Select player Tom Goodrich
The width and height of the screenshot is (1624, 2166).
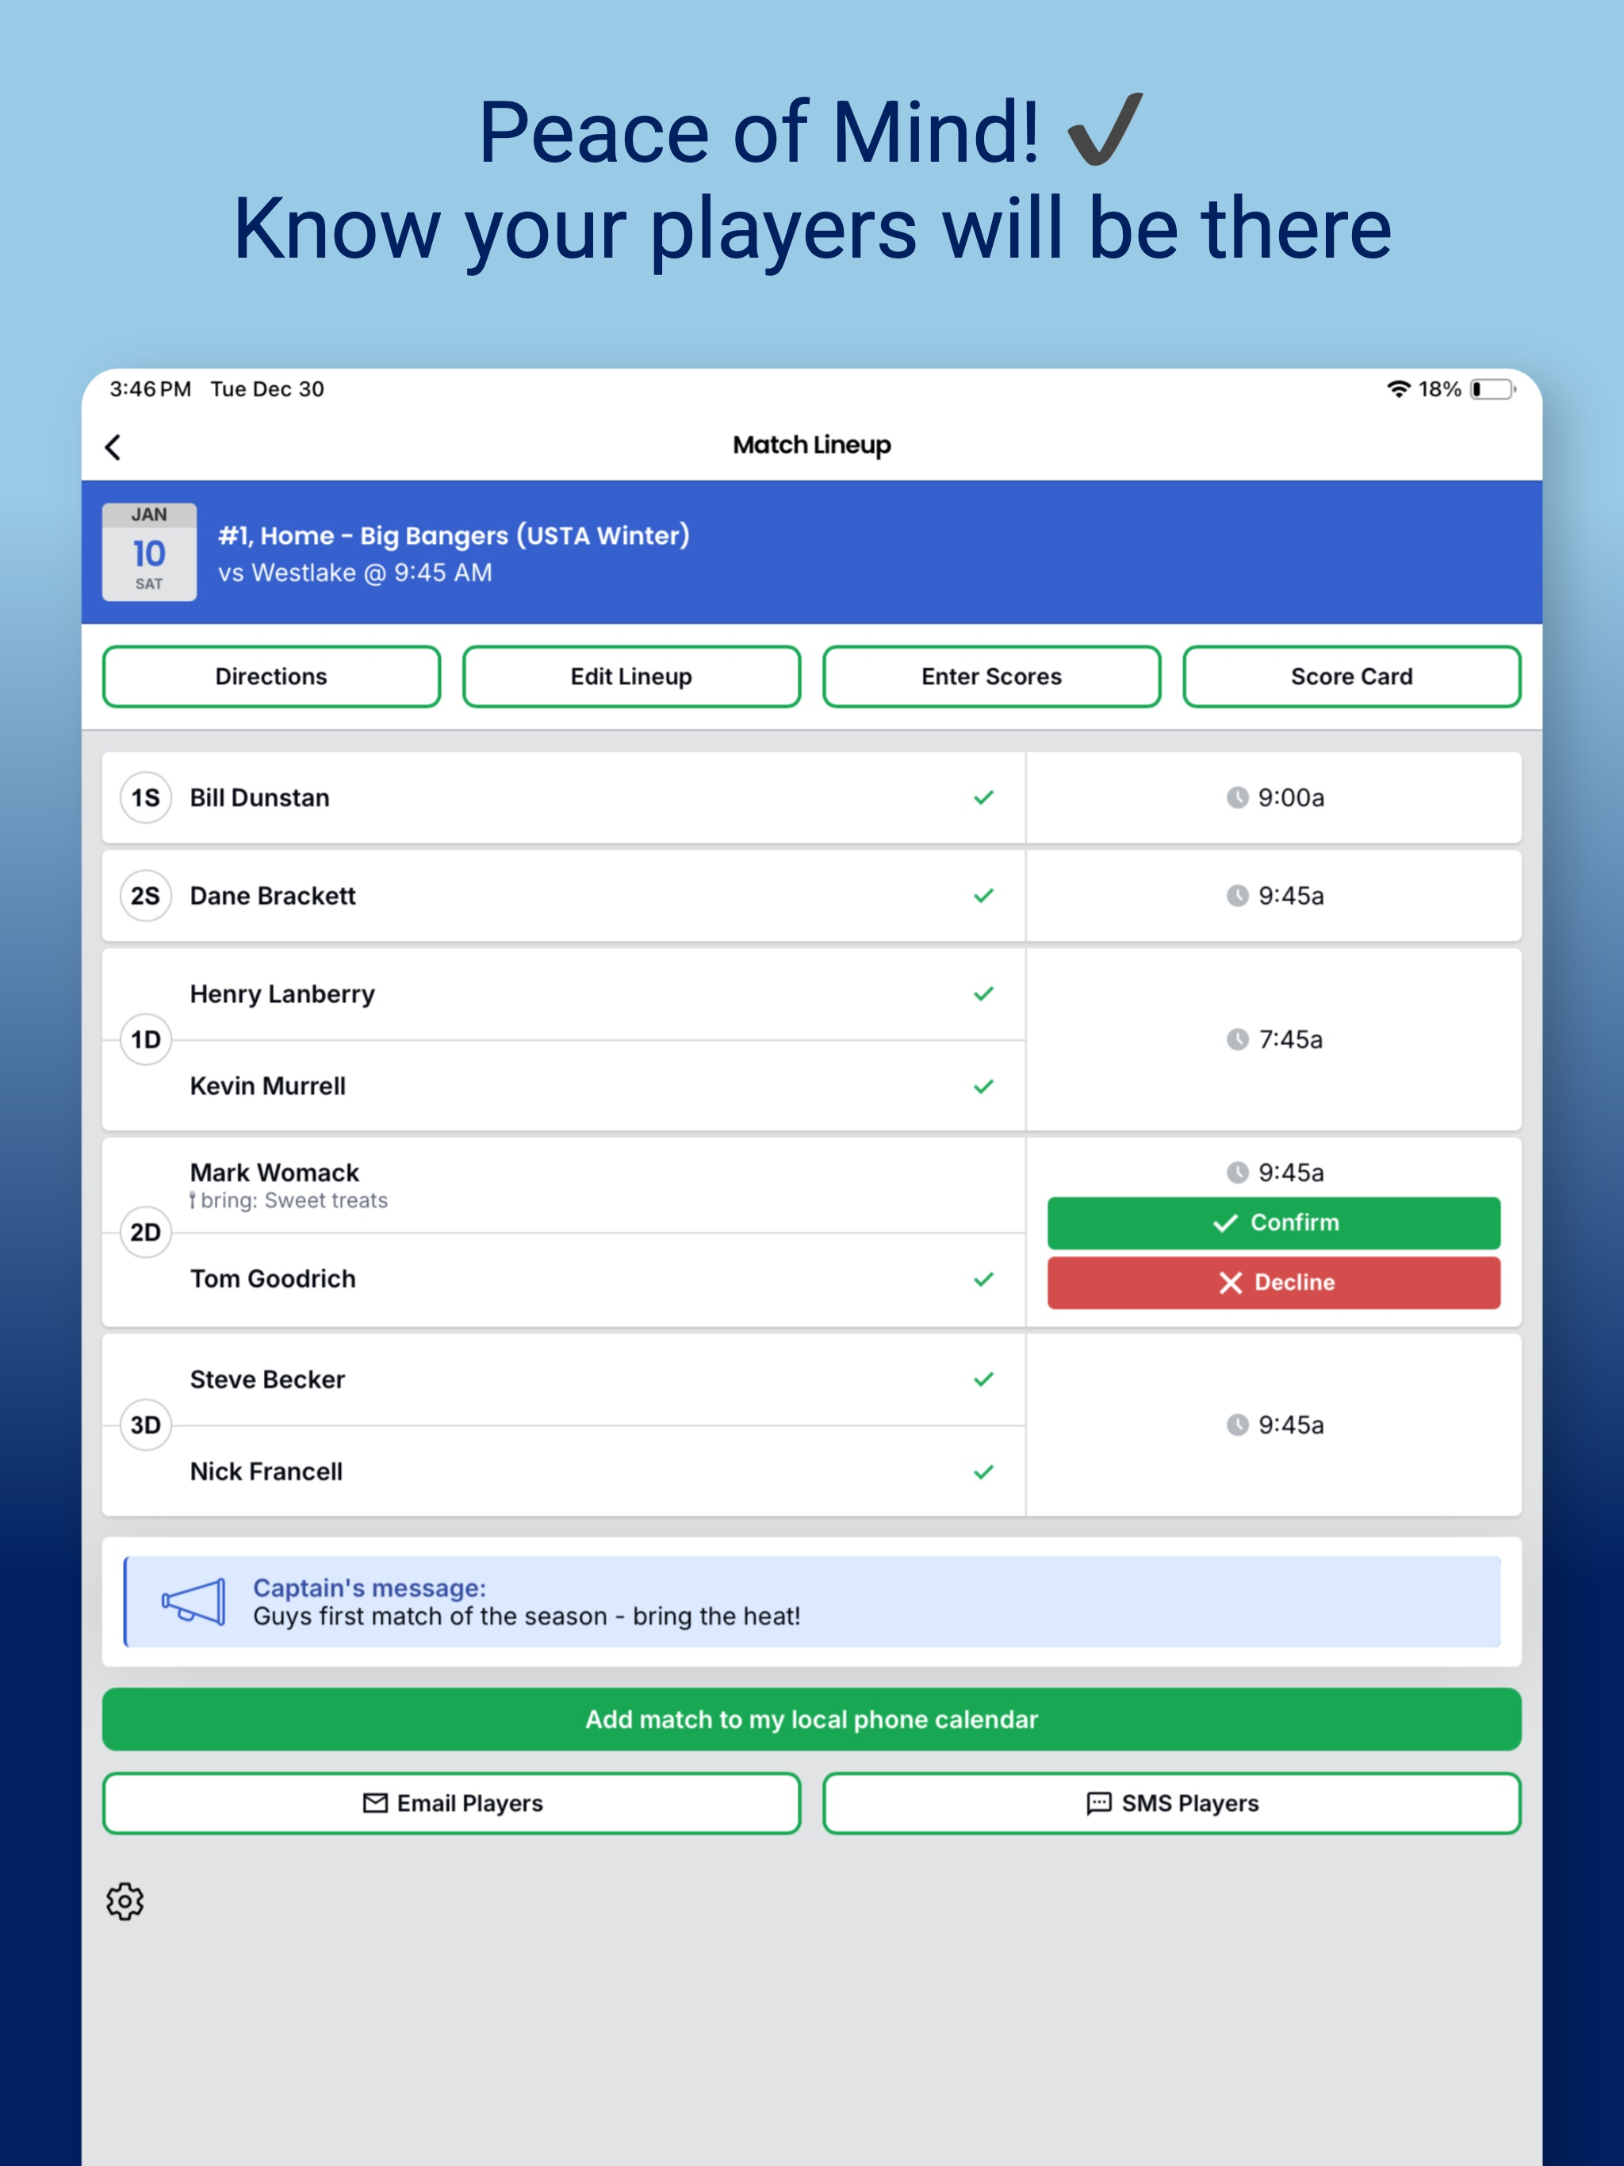(272, 1279)
